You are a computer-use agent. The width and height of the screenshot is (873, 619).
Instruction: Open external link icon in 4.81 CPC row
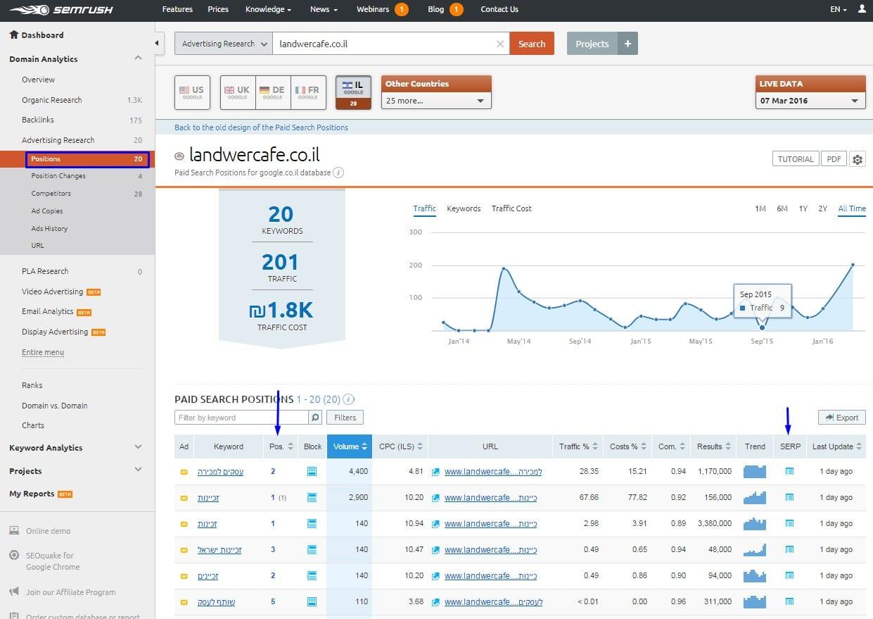436,471
